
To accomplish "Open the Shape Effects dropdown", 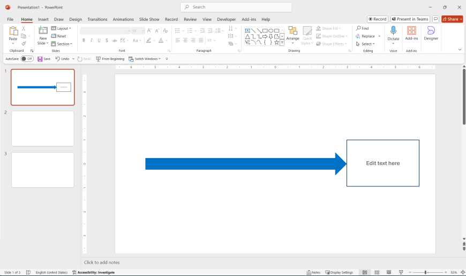I will [x=332, y=44].
